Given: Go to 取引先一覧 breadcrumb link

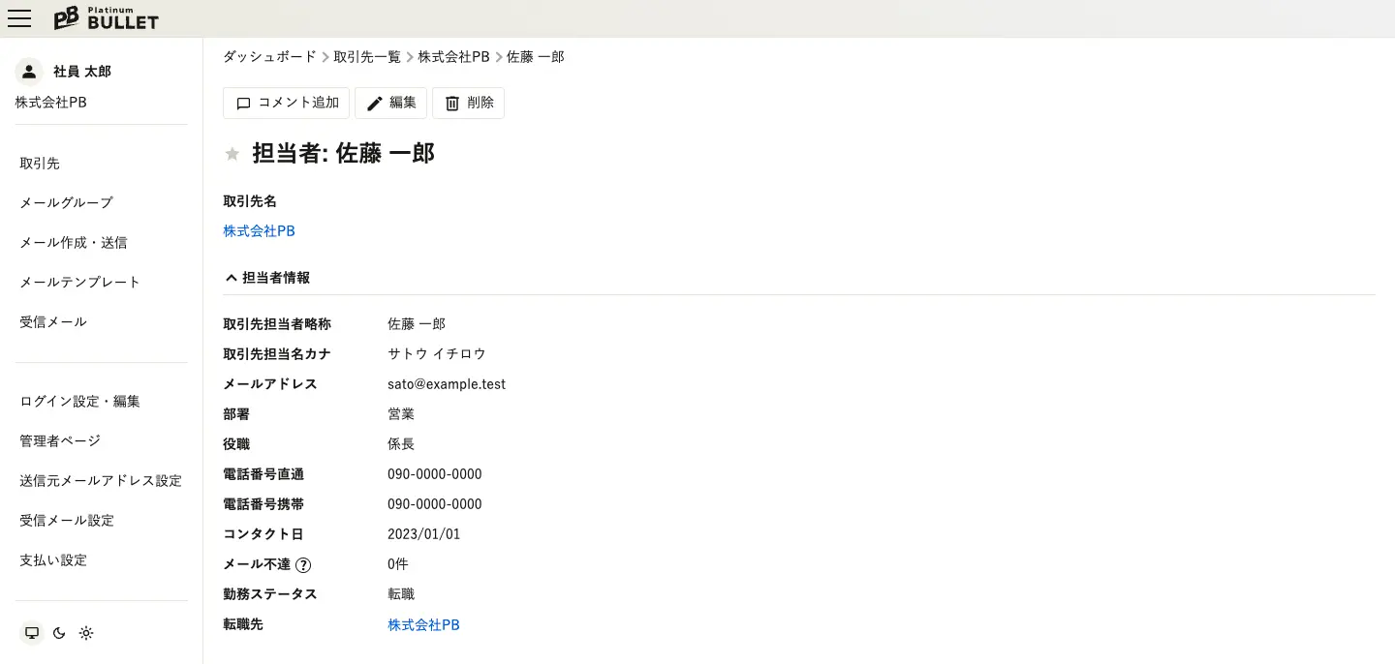Looking at the screenshot, I should click(x=367, y=57).
